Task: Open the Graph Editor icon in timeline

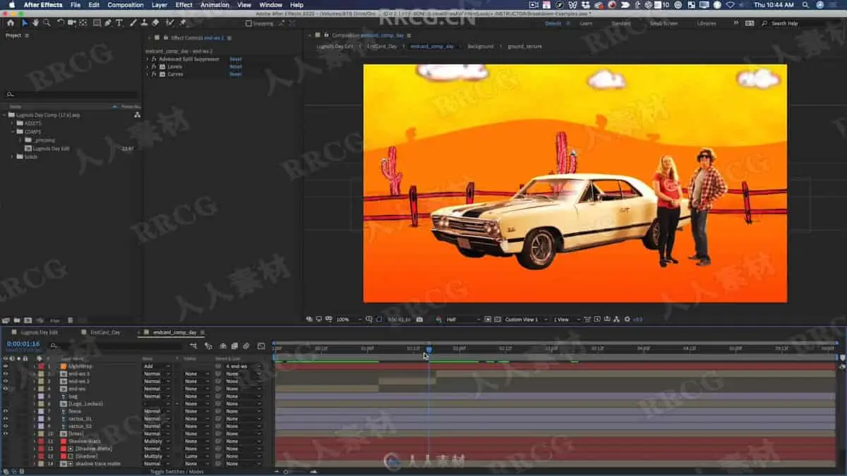Action: coord(261,346)
